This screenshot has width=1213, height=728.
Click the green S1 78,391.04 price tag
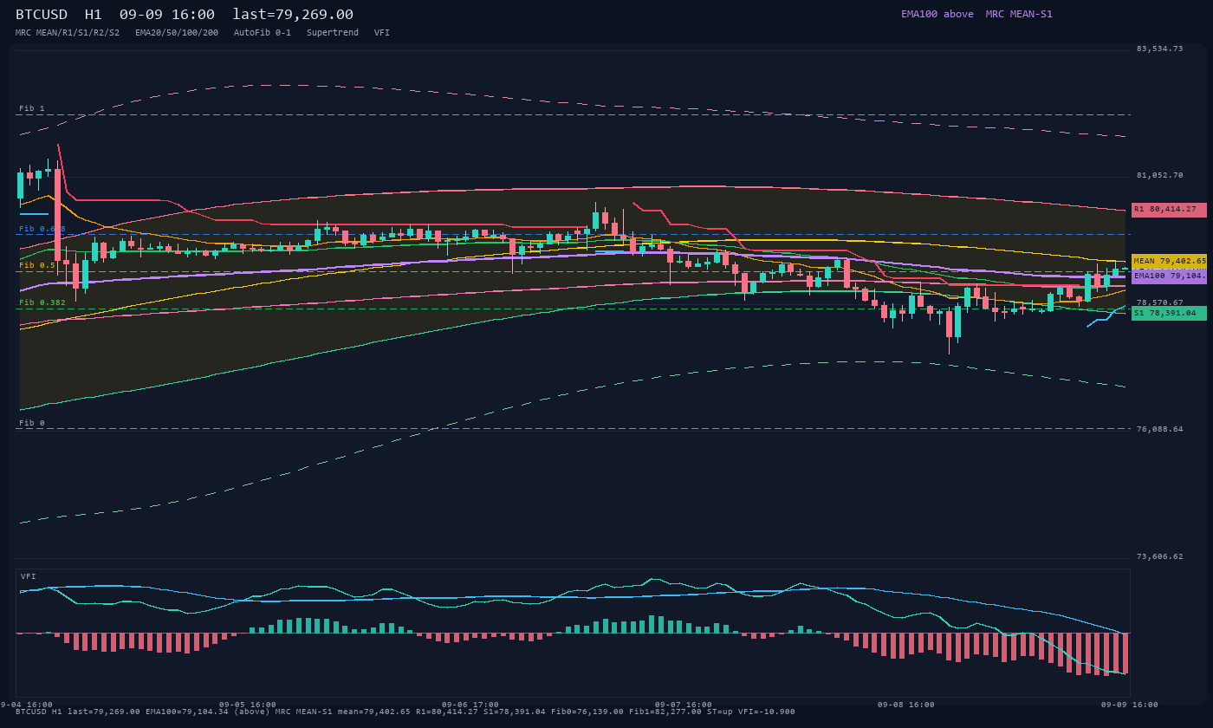[x=1169, y=313]
